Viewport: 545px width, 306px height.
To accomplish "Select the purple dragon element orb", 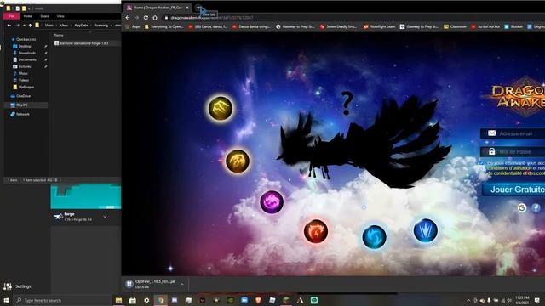I will [272, 201].
